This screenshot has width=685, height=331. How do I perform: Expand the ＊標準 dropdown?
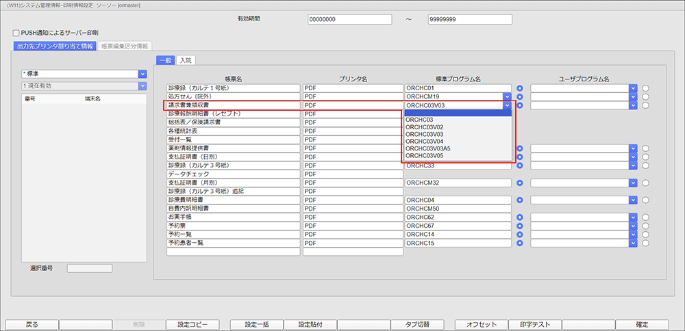coord(142,74)
